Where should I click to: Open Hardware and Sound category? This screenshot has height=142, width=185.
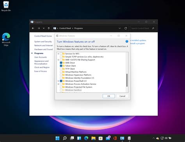pyautogui.click(x=43, y=49)
